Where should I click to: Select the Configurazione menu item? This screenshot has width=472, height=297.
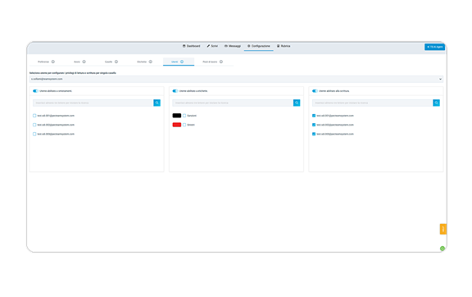click(259, 46)
